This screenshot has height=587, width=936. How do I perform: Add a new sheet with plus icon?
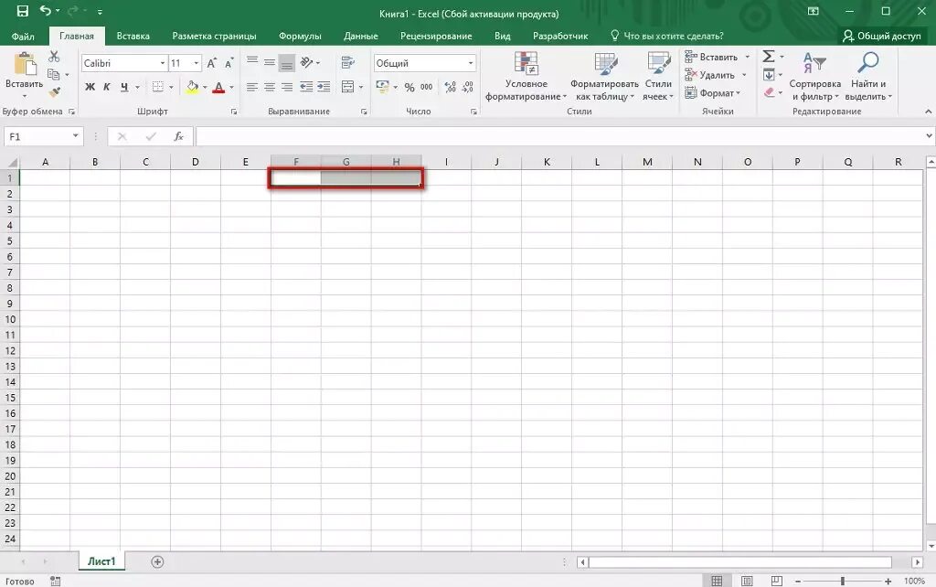tap(157, 562)
